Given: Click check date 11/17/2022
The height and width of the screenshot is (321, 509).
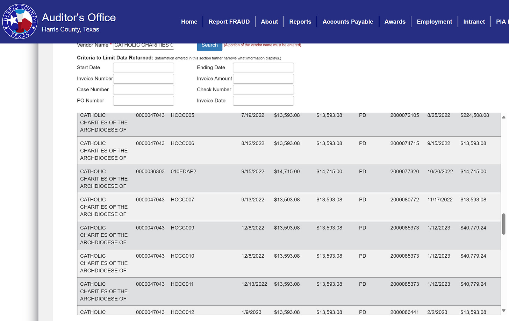Looking at the screenshot, I should tap(440, 200).
